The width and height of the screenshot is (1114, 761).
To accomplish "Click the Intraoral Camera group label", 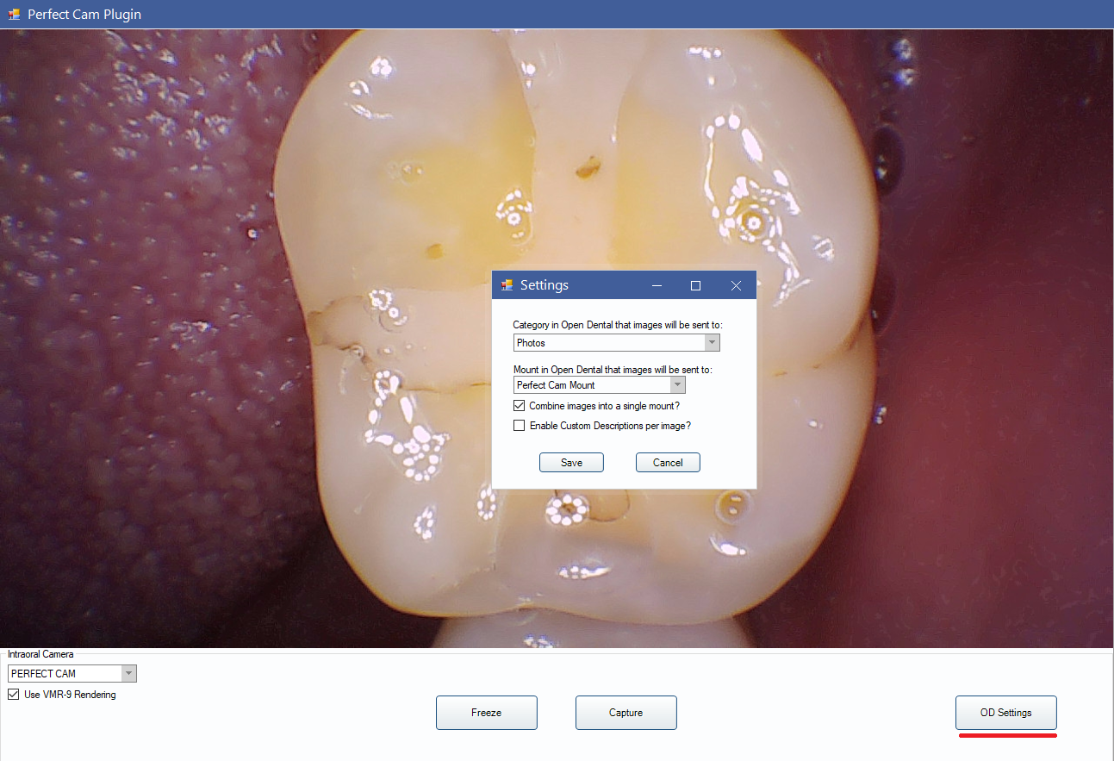I will (40, 654).
